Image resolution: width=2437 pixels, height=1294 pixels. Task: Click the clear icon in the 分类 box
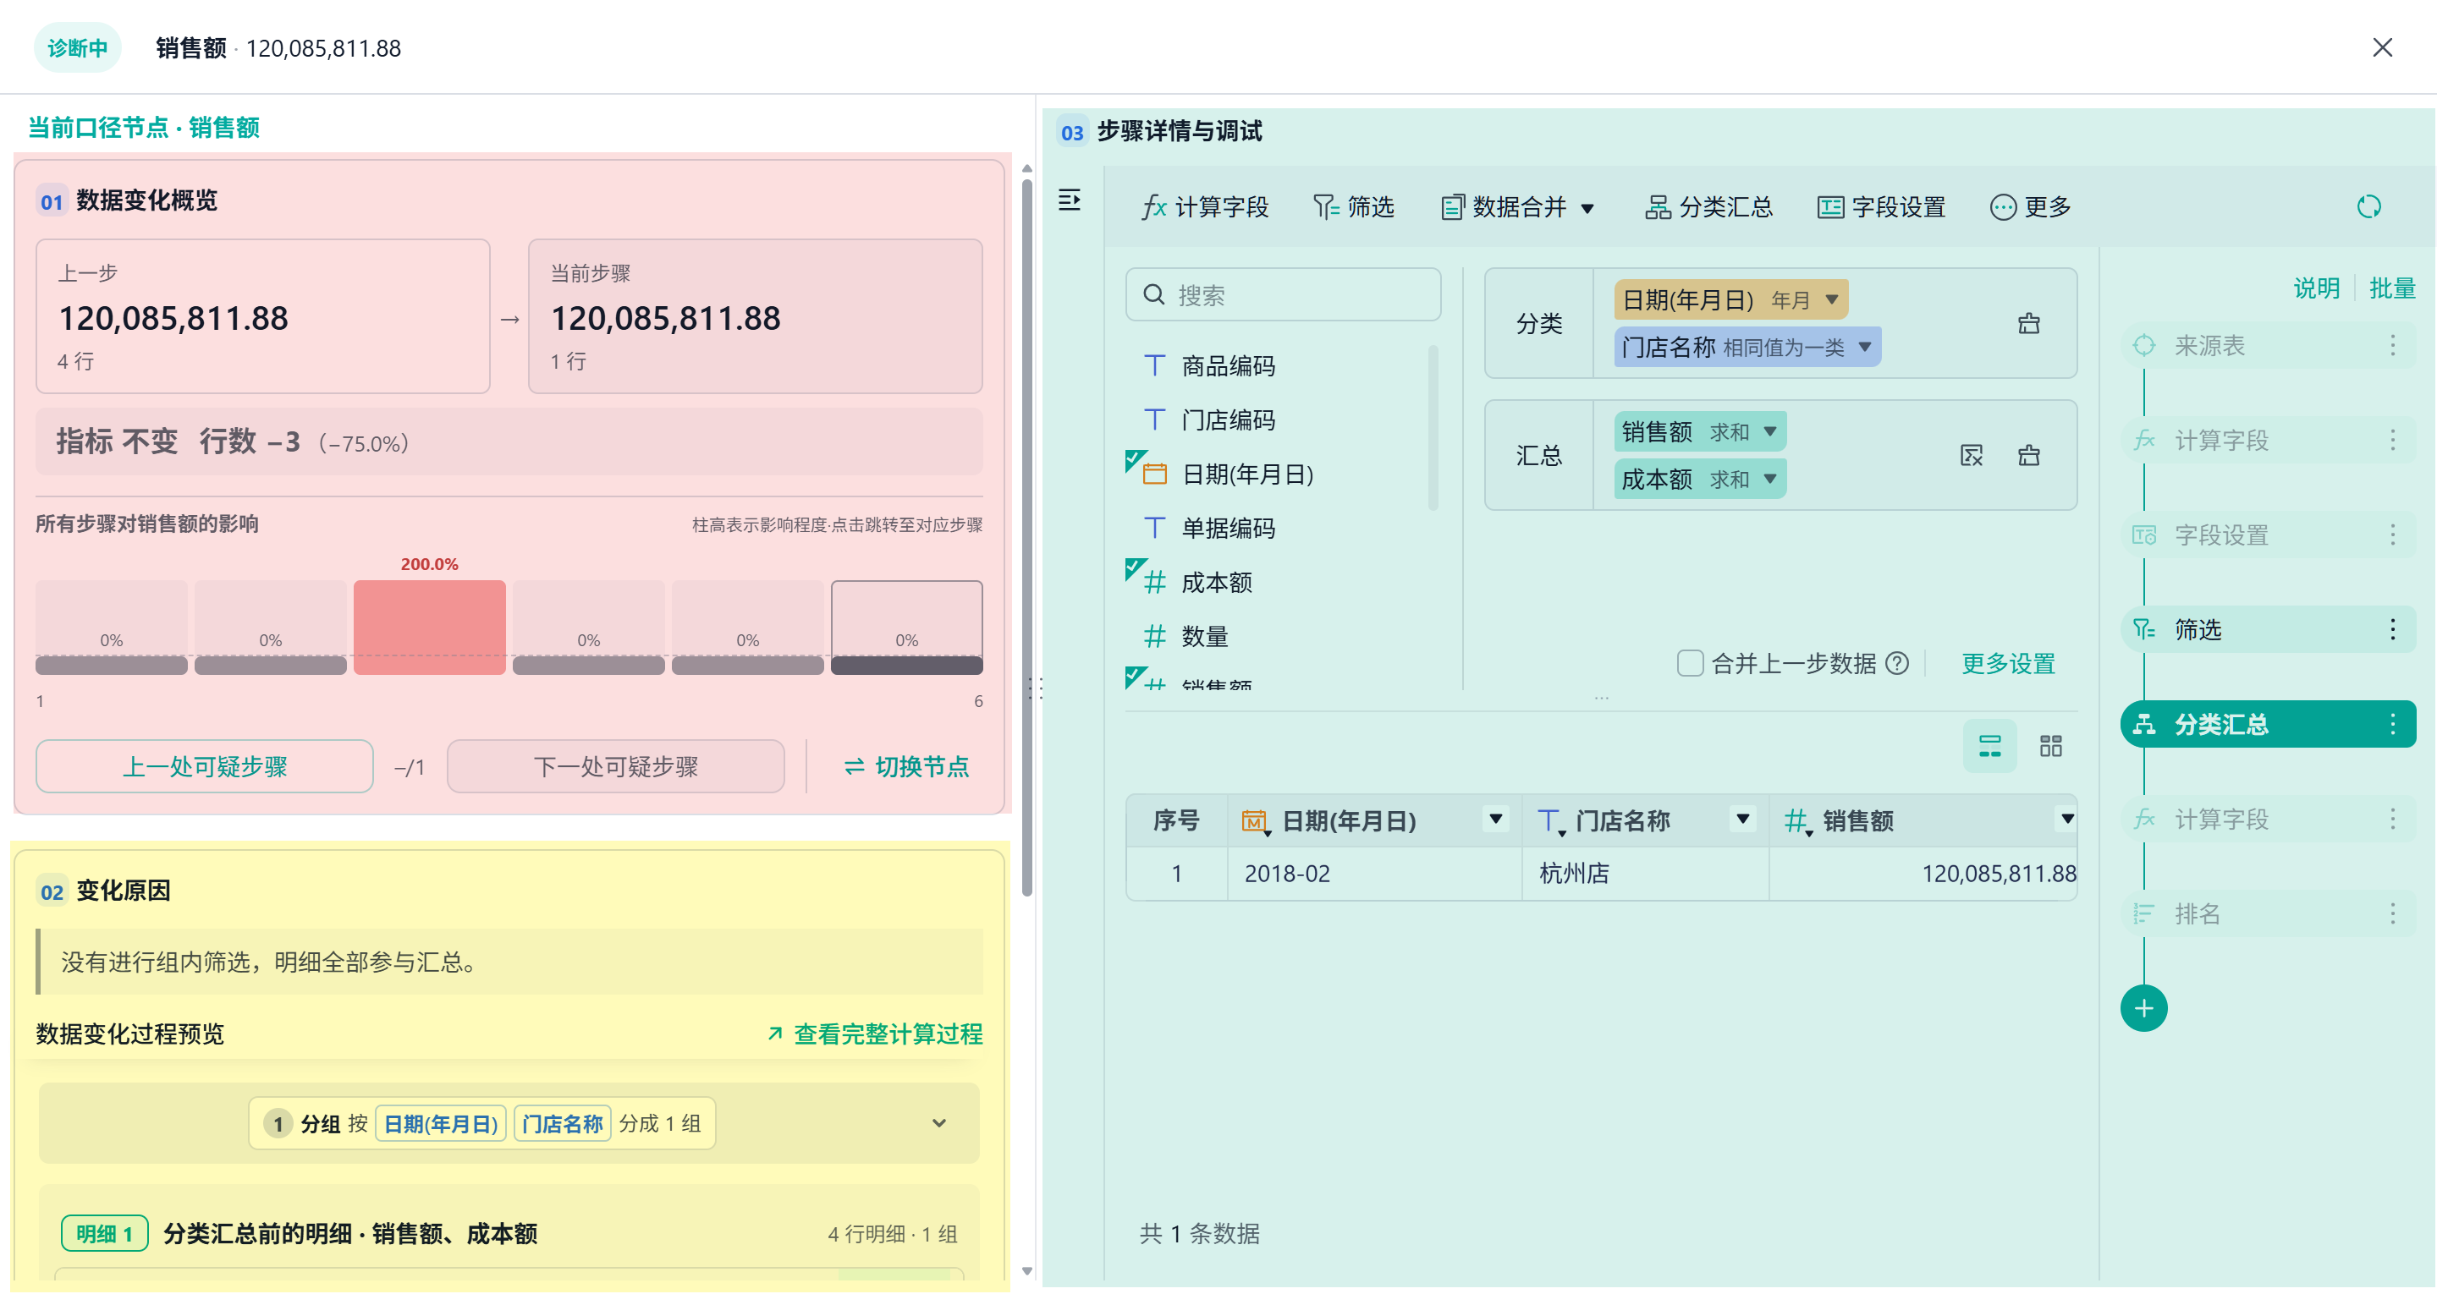(x=2028, y=323)
